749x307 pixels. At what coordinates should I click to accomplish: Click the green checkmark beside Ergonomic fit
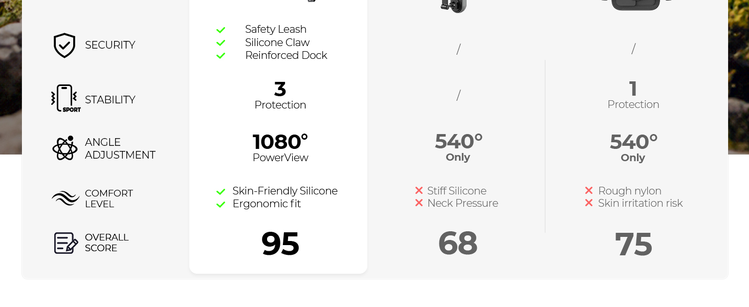[x=221, y=205]
